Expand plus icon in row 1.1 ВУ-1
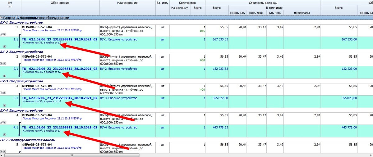Image resolution: width=373 pixels, height=157 pixels. tap(4, 46)
